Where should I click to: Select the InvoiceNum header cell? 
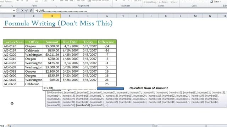point(14,42)
